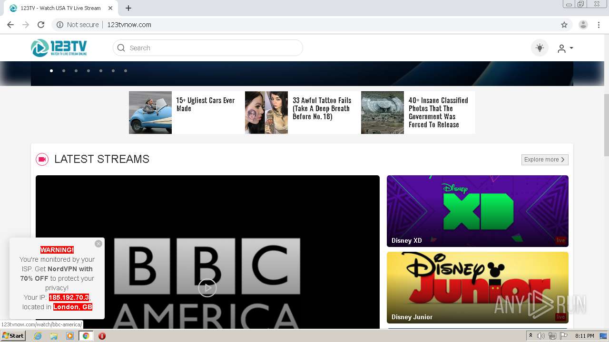
Task: Click the 8:11 PM taskbar clock
Action: 584,336
